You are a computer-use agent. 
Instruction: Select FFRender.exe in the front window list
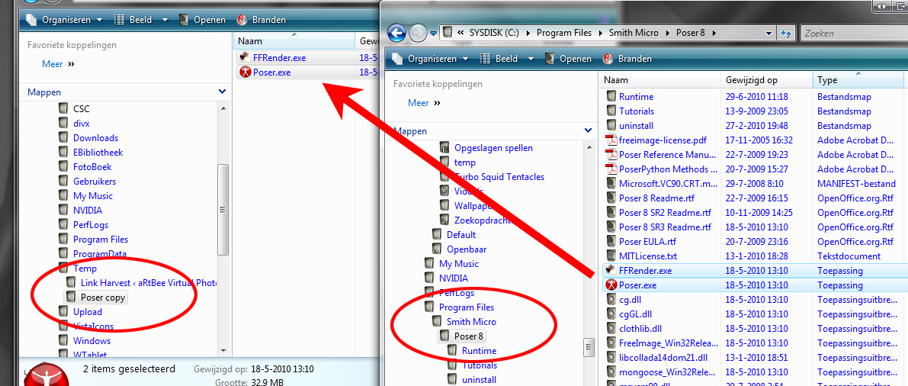click(x=645, y=271)
